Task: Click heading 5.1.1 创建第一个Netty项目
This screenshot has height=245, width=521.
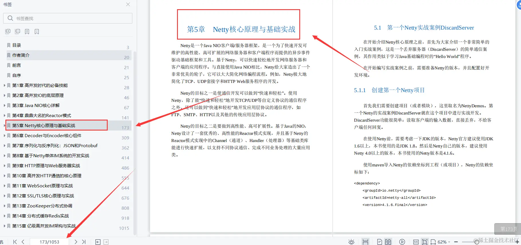Action: pos(389,90)
